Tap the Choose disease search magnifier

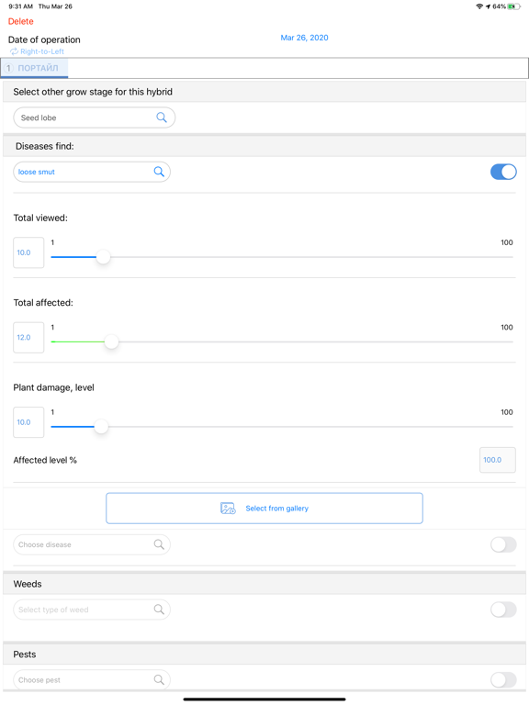pyautogui.click(x=159, y=544)
